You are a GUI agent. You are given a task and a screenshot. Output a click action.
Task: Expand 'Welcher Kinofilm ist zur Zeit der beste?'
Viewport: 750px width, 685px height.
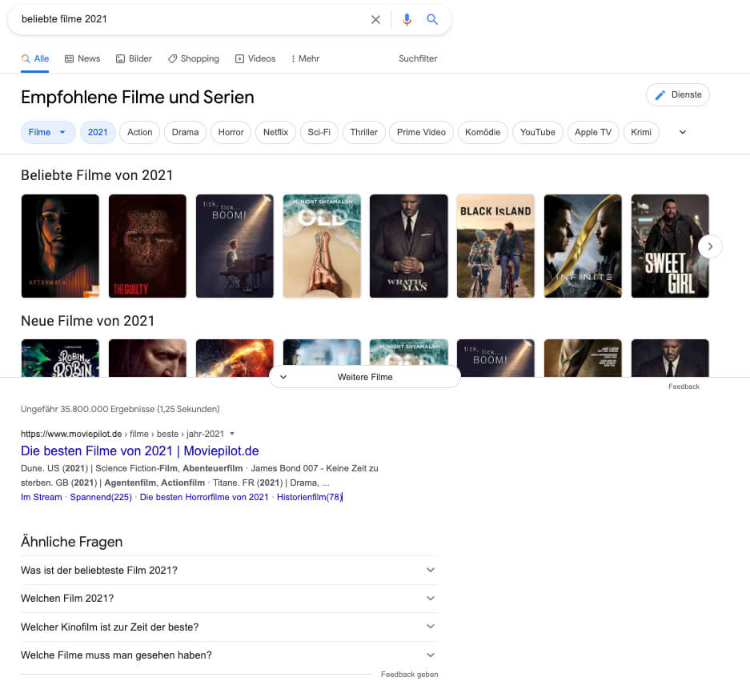pyautogui.click(x=229, y=627)
